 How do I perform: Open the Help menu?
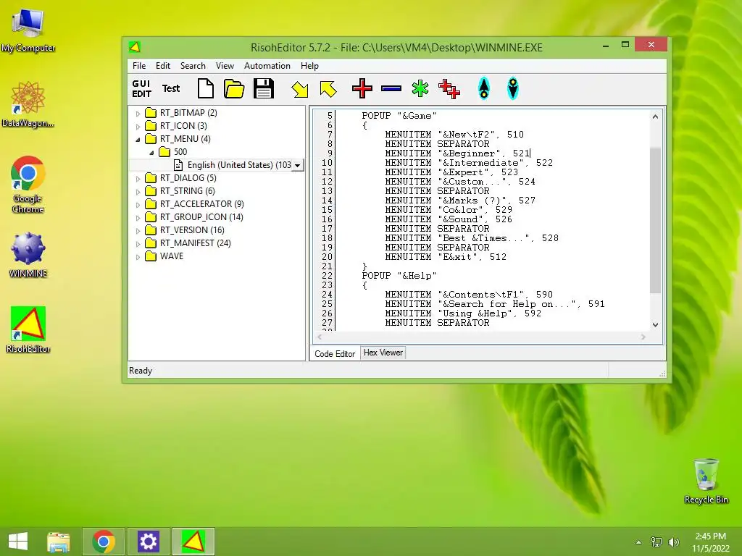309,66
